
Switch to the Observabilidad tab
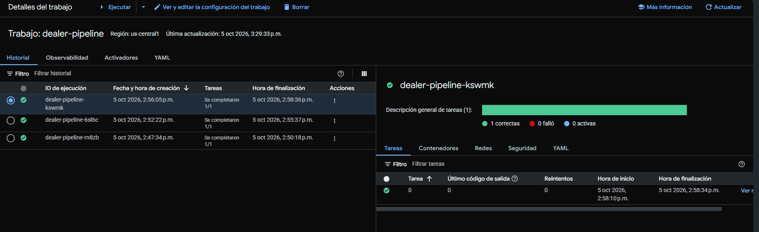coord(67,58)
